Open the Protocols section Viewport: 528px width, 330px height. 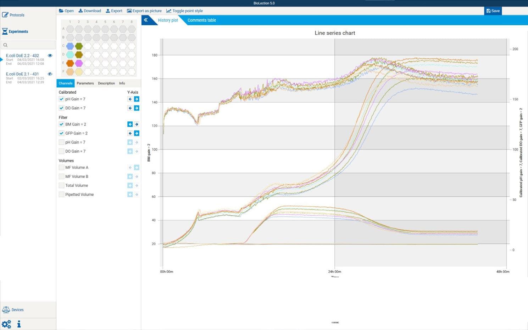13,15
